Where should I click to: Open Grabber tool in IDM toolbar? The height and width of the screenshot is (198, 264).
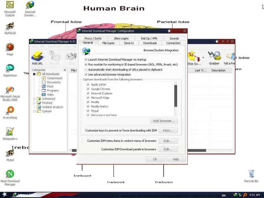(214, 58)
